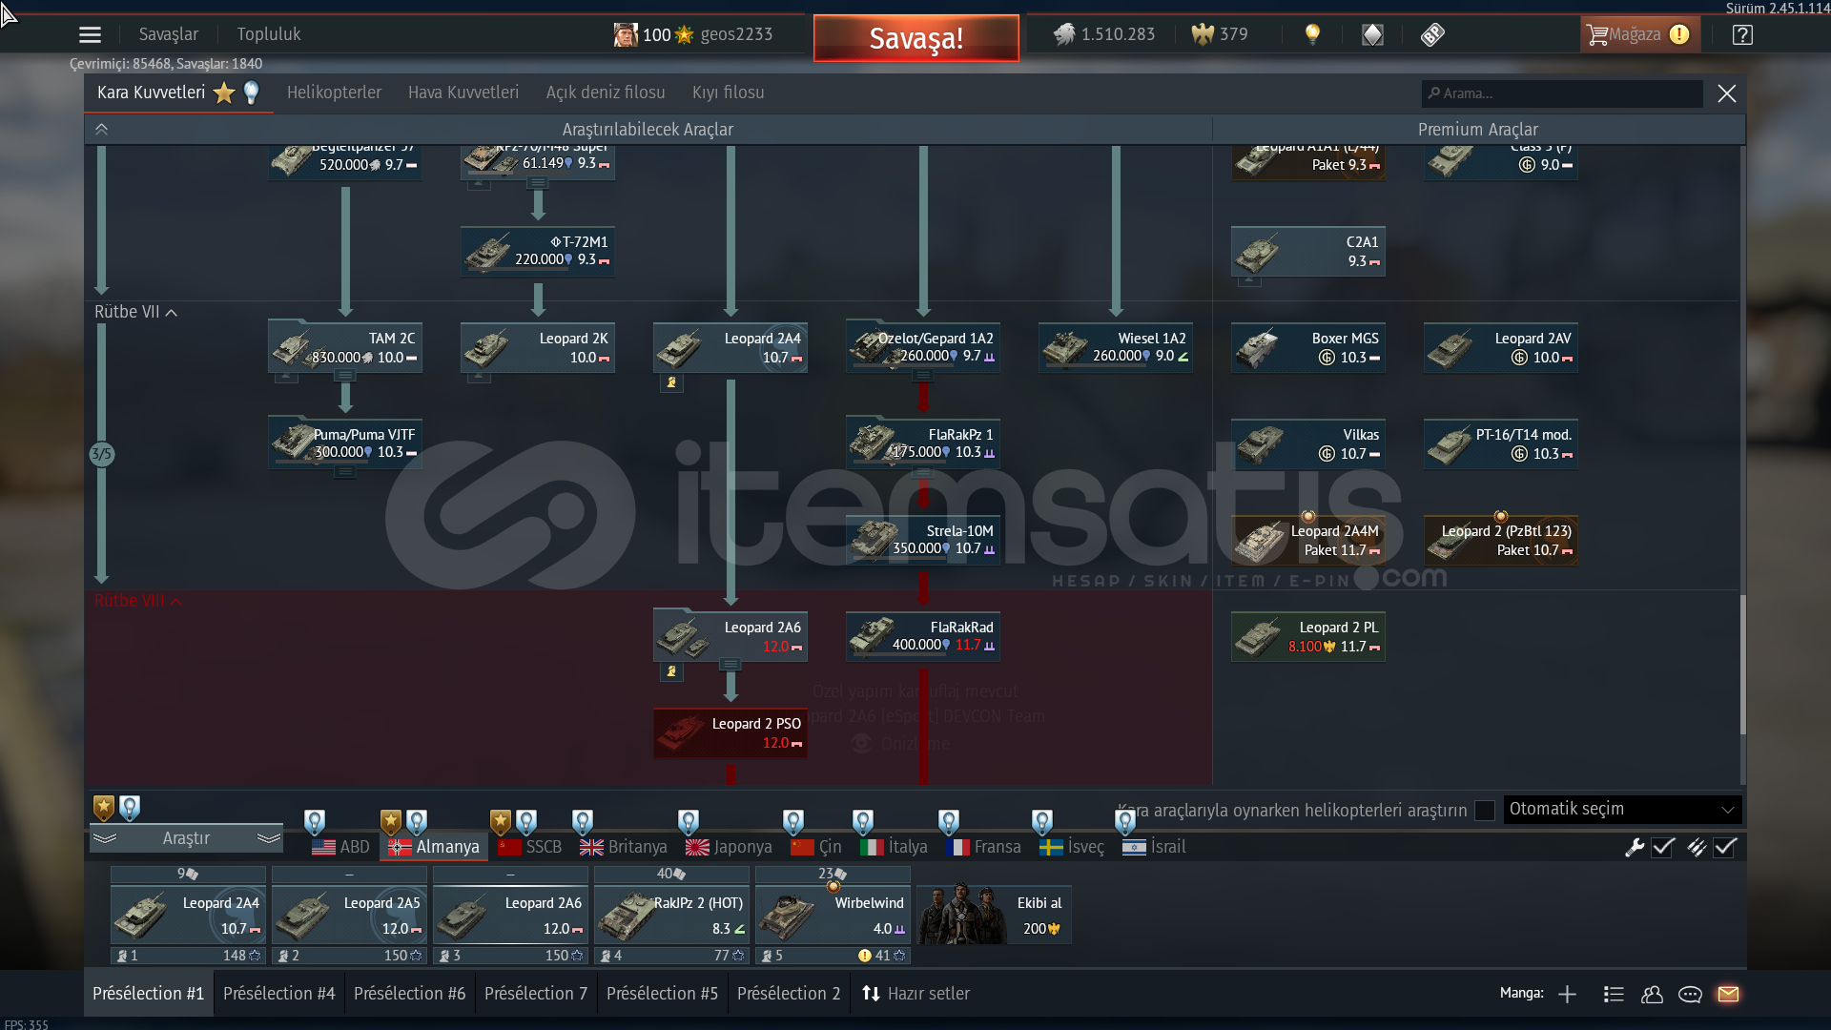The image size is (1831, 1030).
Task: Open Hazır setler presets
Action: click(x=915, y=994)
